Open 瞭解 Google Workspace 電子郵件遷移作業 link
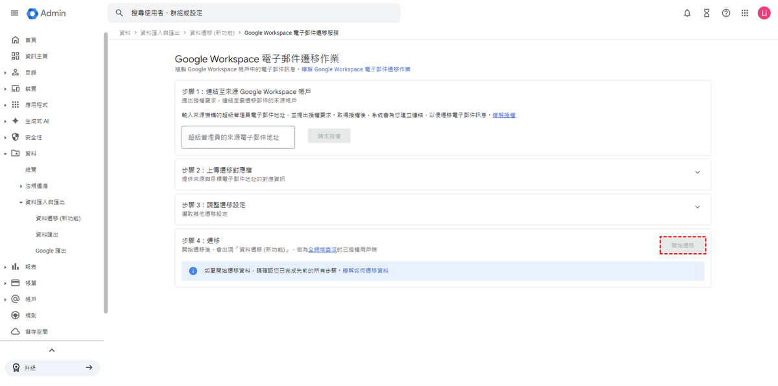 356,69
